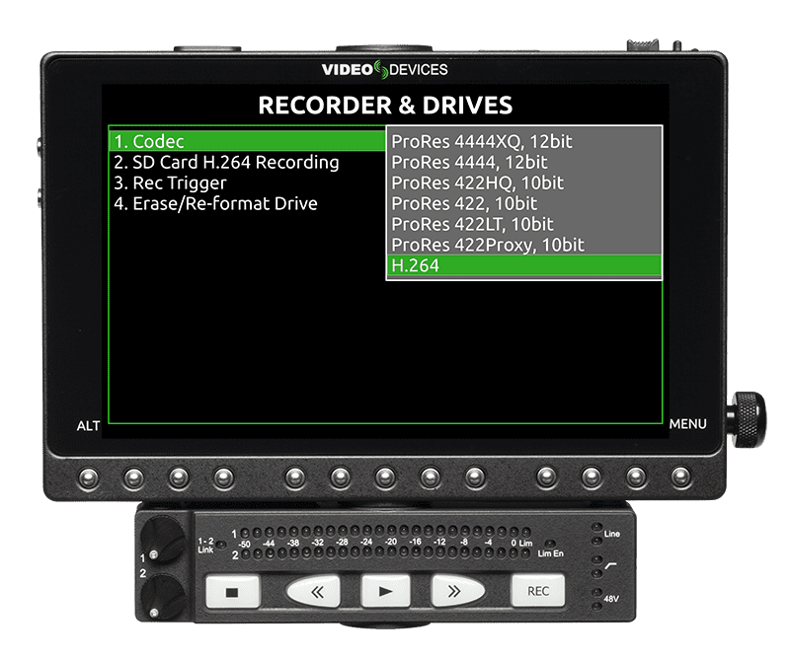Click the ALT label on the bezel
This screenshot has width=790, height=659.
point(88,426)
